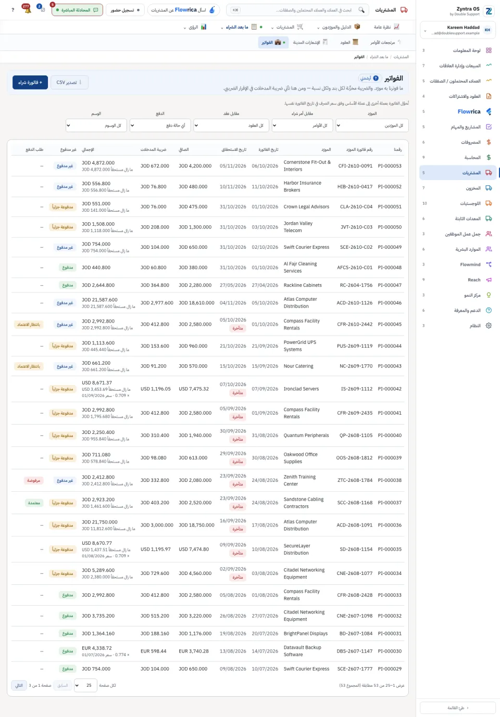
Task: Open the notifications bell showing 277
Action: [27, 9]
